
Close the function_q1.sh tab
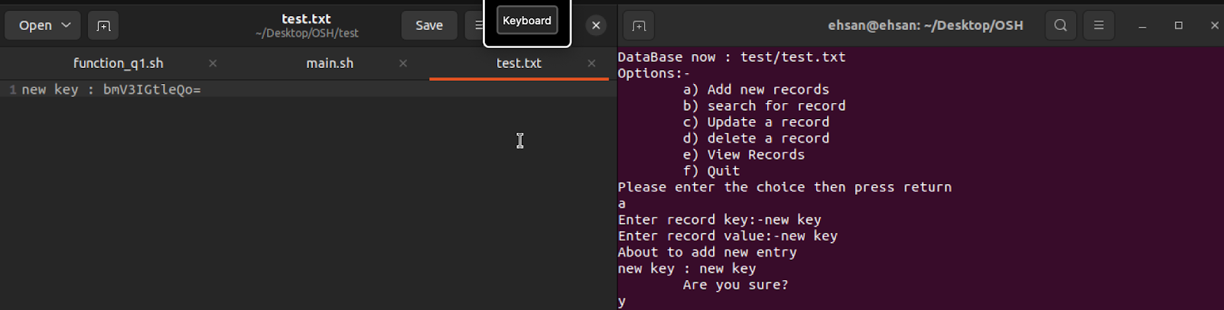(213, 63)
